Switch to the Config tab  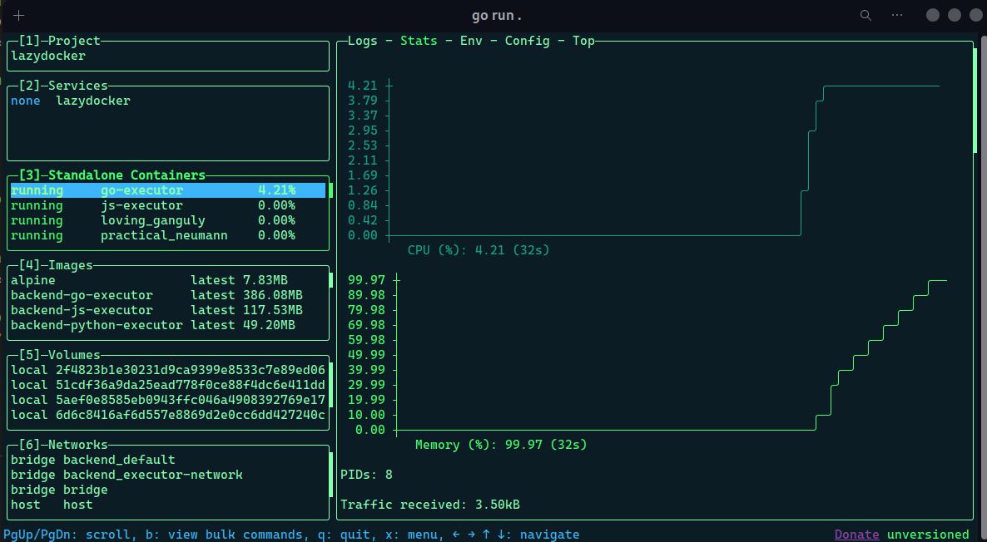tap(528, 41)
